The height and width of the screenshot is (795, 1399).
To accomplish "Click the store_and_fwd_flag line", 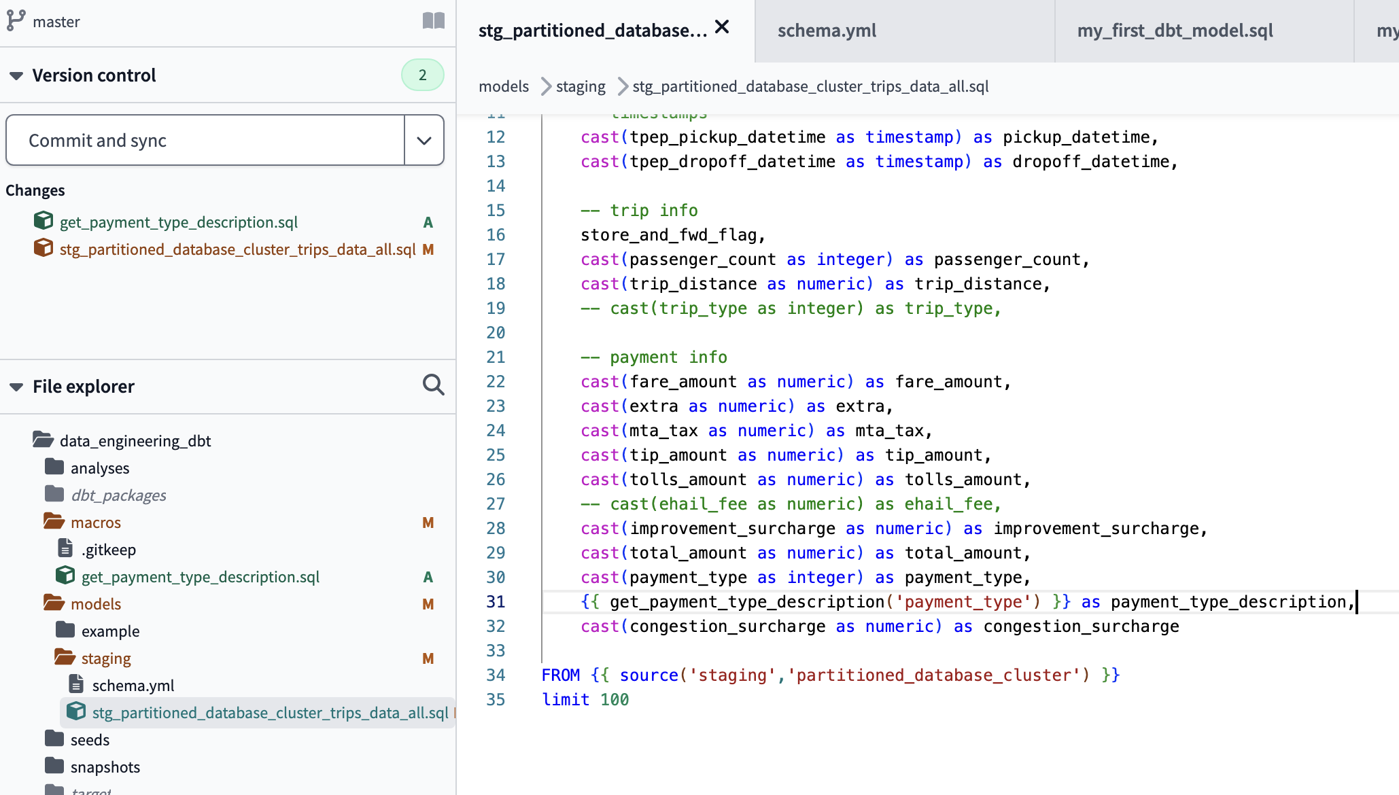I will pos(673,235).
